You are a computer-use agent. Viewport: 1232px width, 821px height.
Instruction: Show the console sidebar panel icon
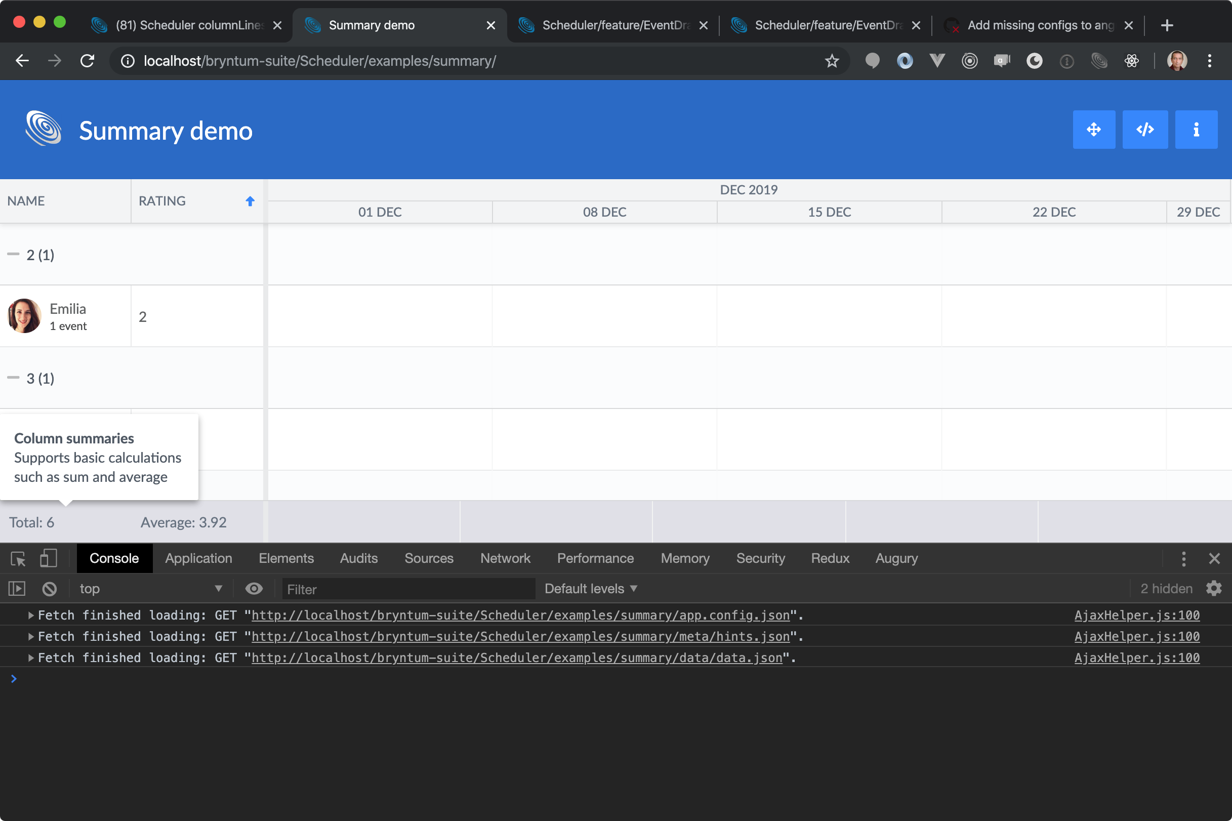(17, 589)
